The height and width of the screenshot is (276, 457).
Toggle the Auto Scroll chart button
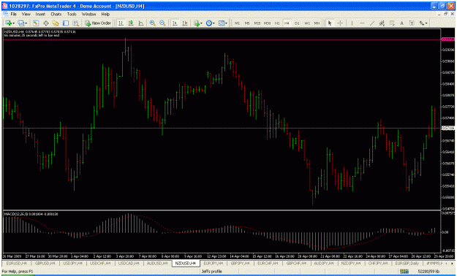pyautogui.click(x=175, y=23)
